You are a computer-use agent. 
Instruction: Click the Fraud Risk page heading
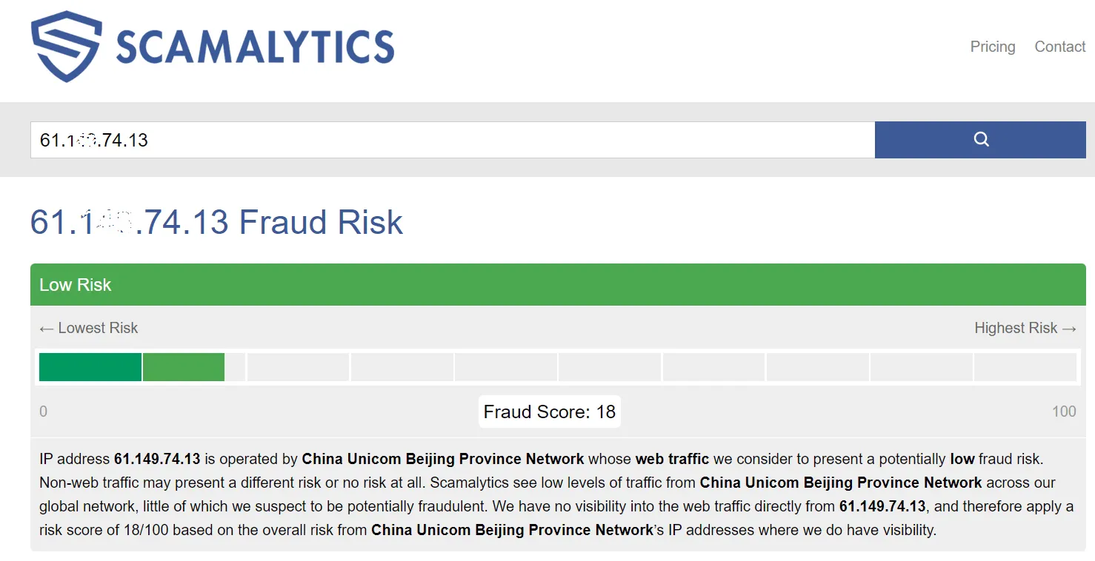point(216,222)
